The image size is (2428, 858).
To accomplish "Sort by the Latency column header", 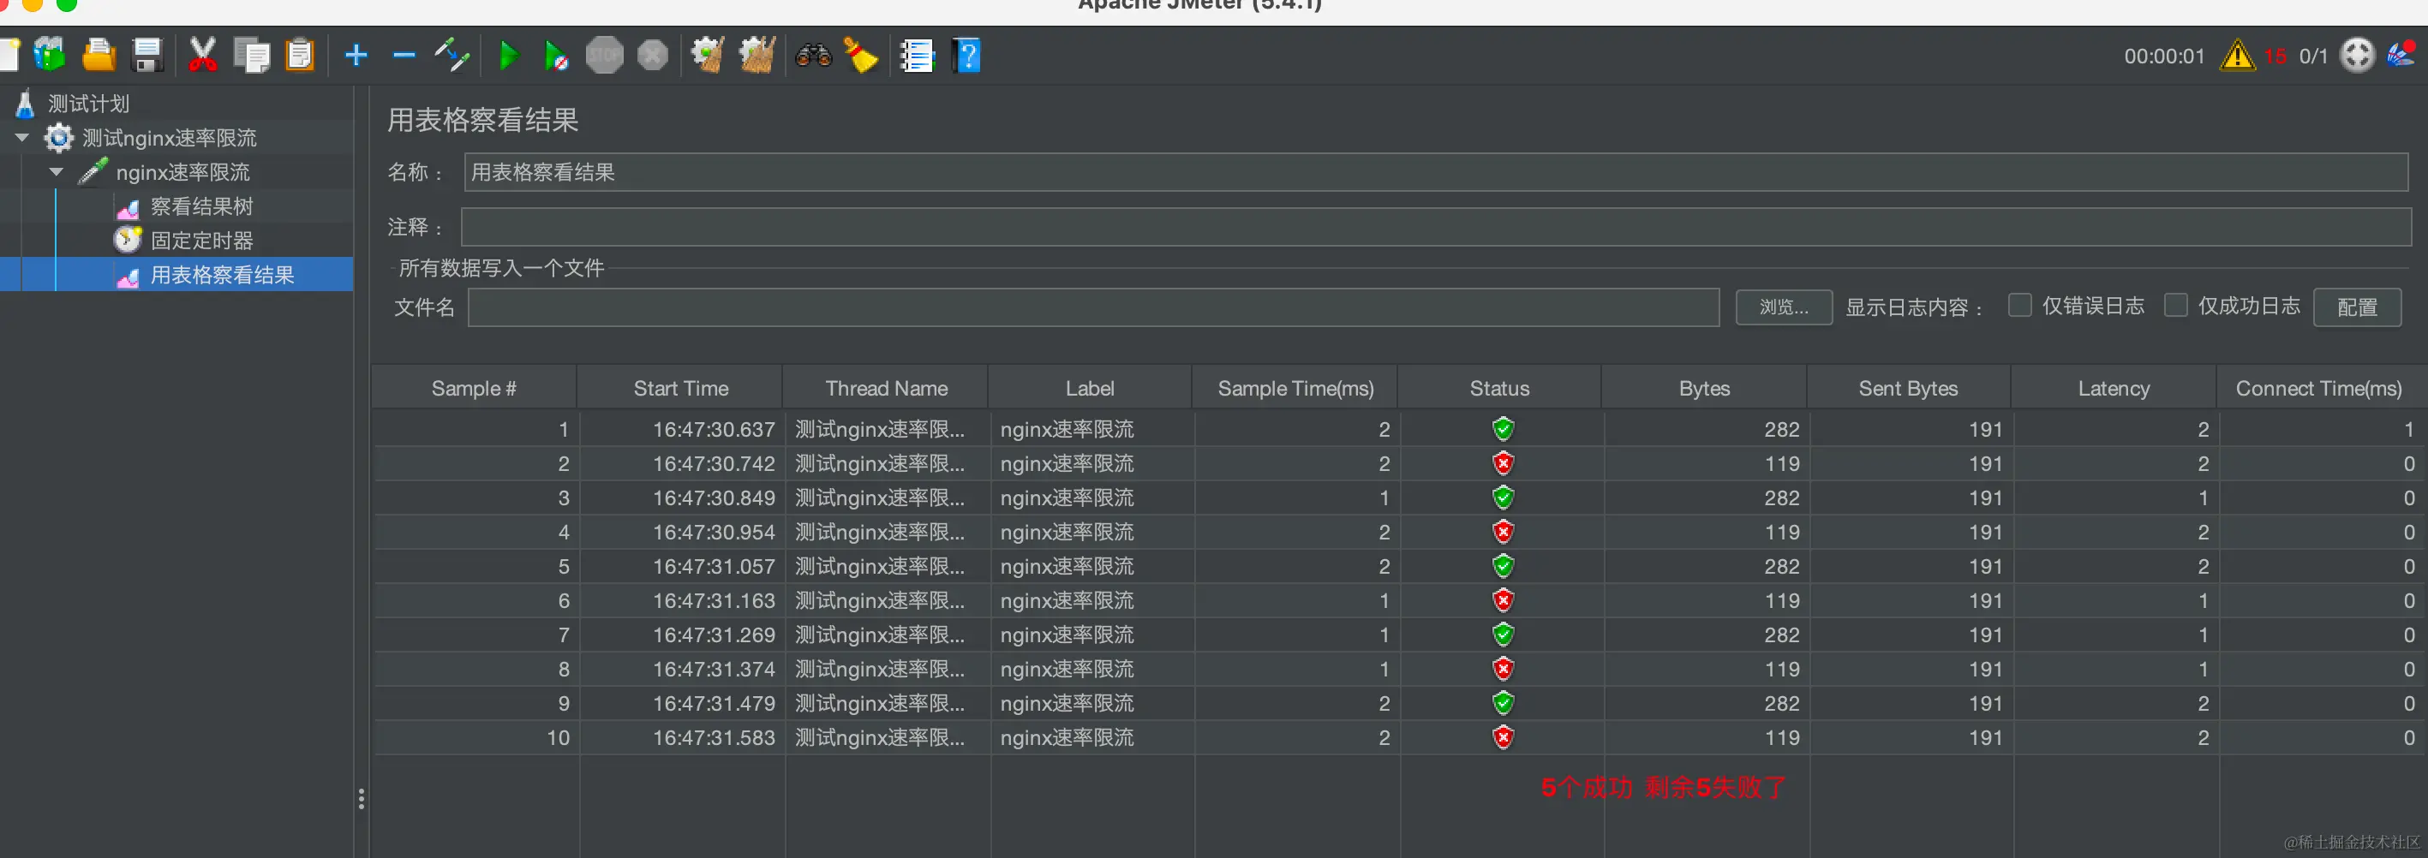I will tap(2114, 388).
